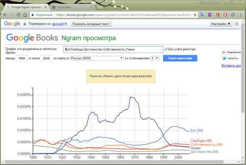Close the translation bar with X
This screenshot has width=246, height=165.
click(236, 24)
